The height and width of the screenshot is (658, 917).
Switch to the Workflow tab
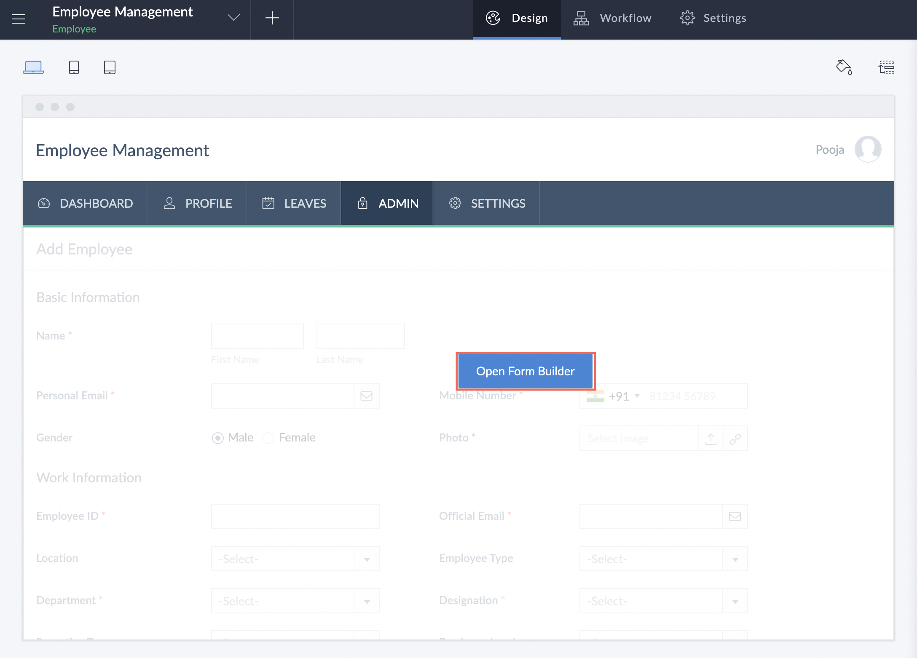tap(613, 18)
